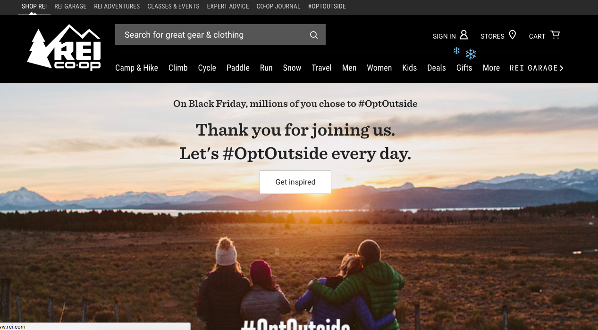Select the Climb menu item
Viewport: 598px width, 330px height.
click(x=178, y=68)
